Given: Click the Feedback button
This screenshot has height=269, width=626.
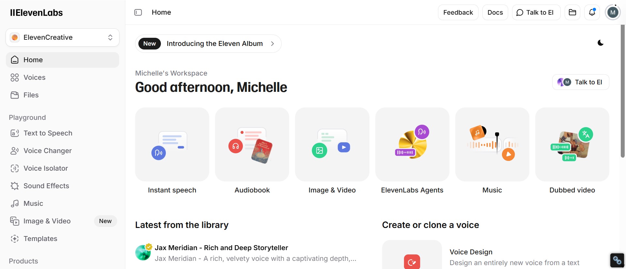Looking at the screenshot, I should pyautogui.click(x=458, y=12).
